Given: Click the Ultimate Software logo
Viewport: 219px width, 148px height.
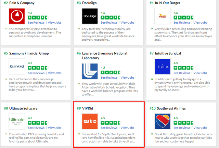Looking at the screenshot, I should tap(17, 121).
